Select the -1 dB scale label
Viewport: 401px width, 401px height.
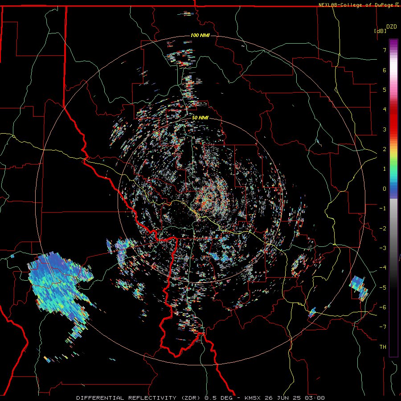pos(383,209)
